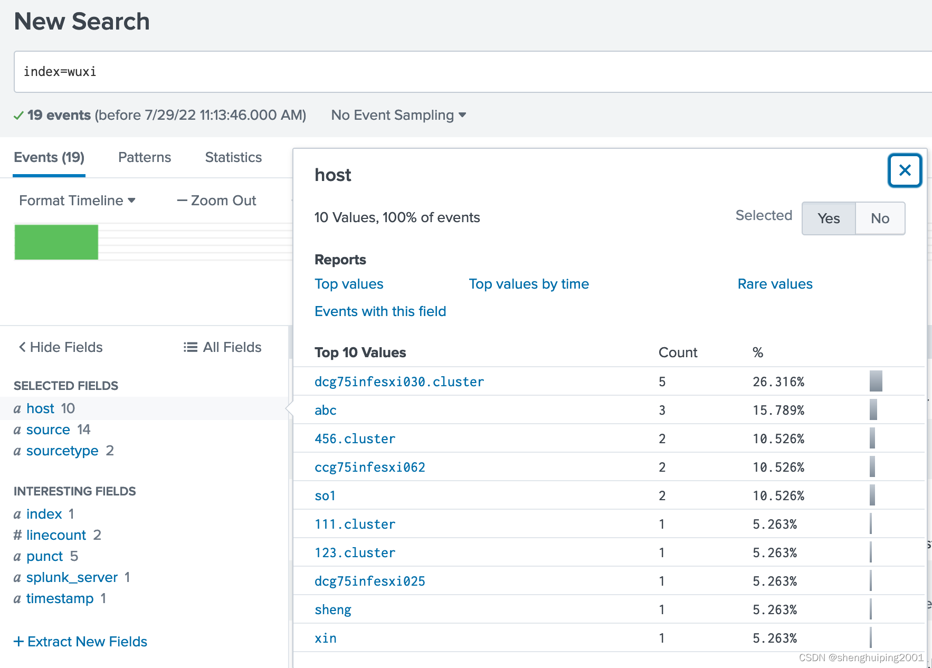This screenshot has height=668, width=932.
Task: Open the Top values report for host
Action: pyautogui.click(x=349, y=284)
